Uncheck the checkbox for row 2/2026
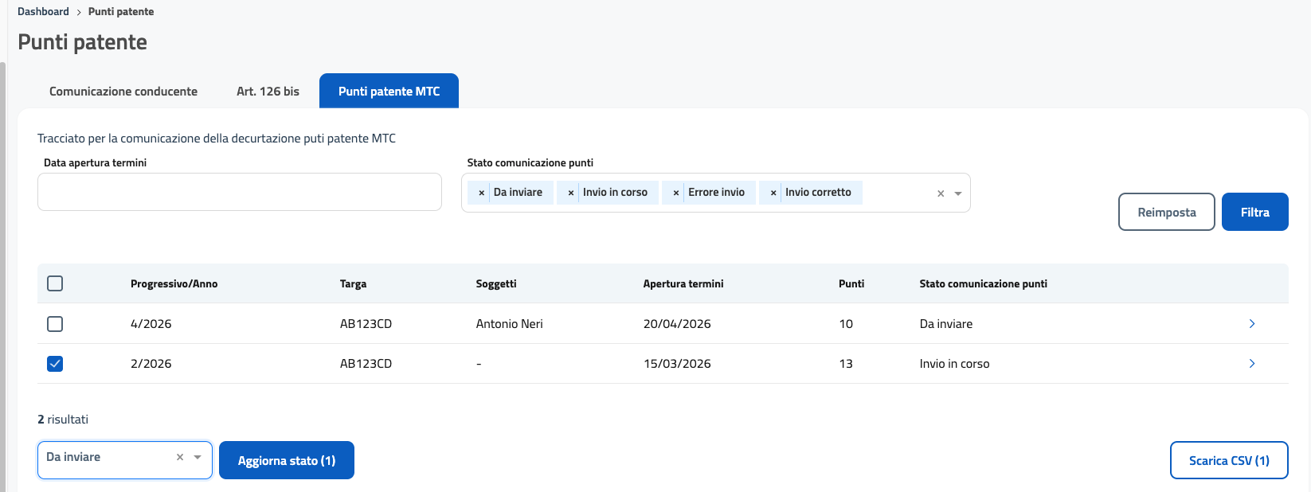 55,364
